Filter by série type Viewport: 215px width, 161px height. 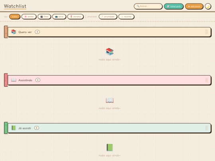pos(59,17)
